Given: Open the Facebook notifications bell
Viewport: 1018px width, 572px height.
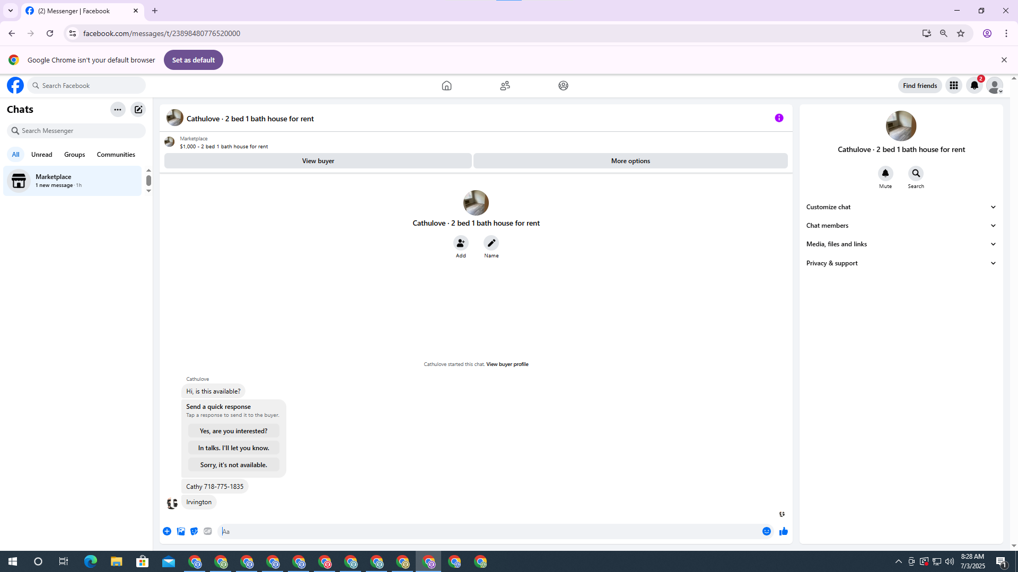Looking at the screenshot, I should [x=974, y=85].
